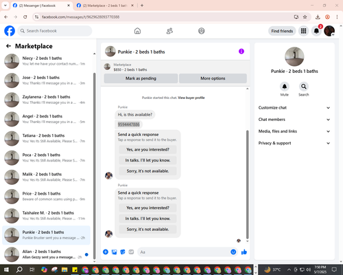Go to the Home feed icon
343x275 pixels.
coord(137,31)
